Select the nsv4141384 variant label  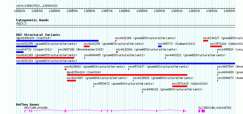[145, 38]
